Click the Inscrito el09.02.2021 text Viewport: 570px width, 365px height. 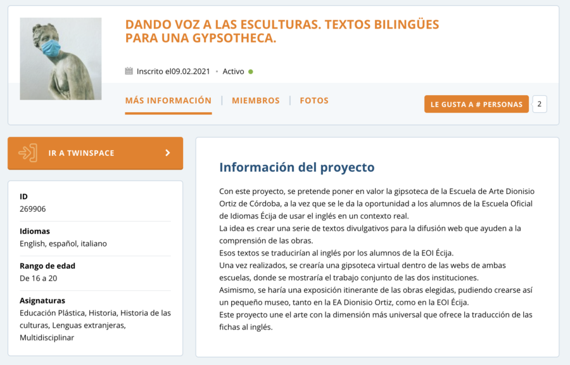tap(173, 71)
